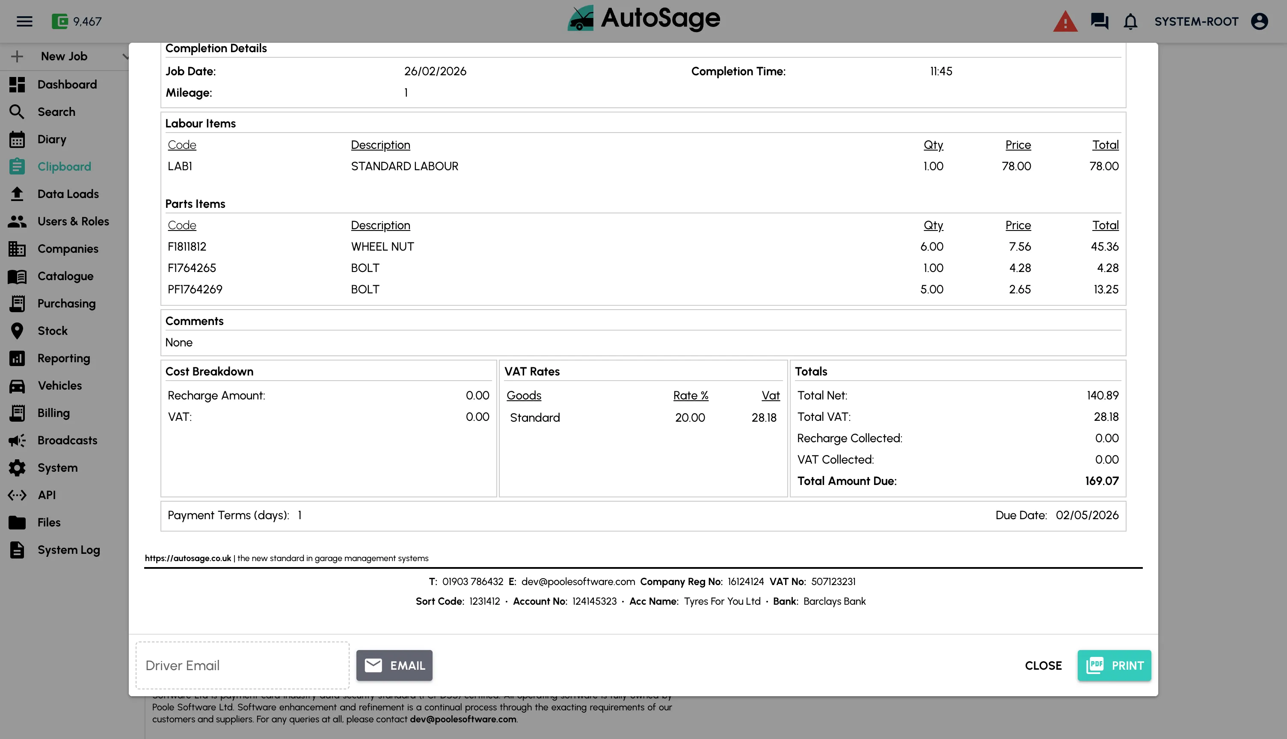
Task: Click the Standard VAT rate 20.00
Action: pos(690,418)
